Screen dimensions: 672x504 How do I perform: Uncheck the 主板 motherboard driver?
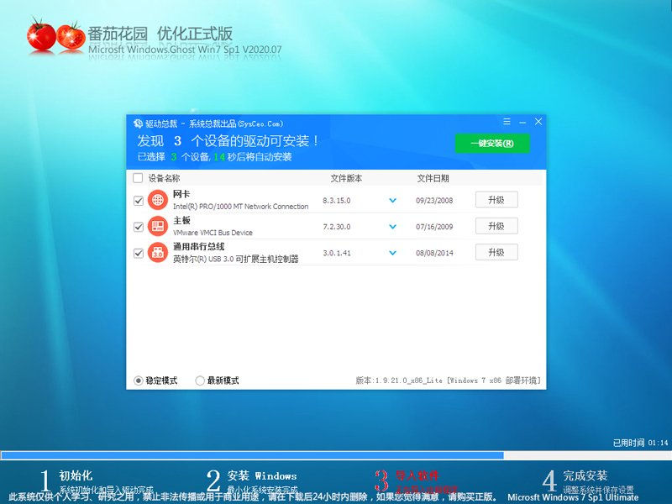pos(139,226)
